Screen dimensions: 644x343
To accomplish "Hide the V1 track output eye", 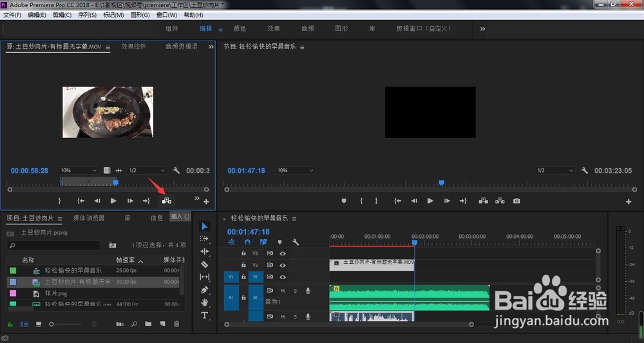I will point(283,277).
